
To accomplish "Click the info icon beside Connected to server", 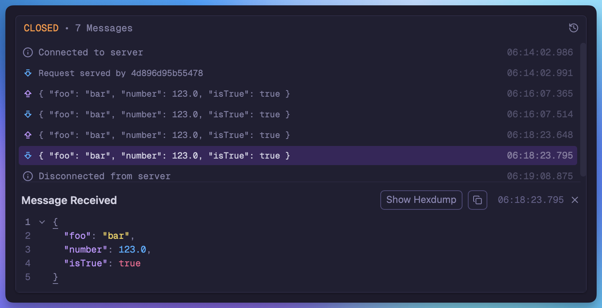I will coord(28,52).
